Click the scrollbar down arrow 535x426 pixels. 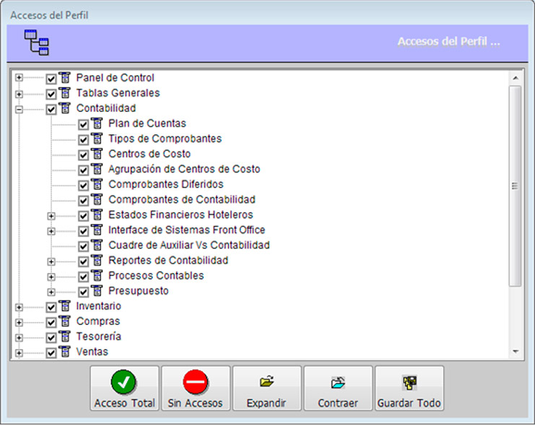515,351
